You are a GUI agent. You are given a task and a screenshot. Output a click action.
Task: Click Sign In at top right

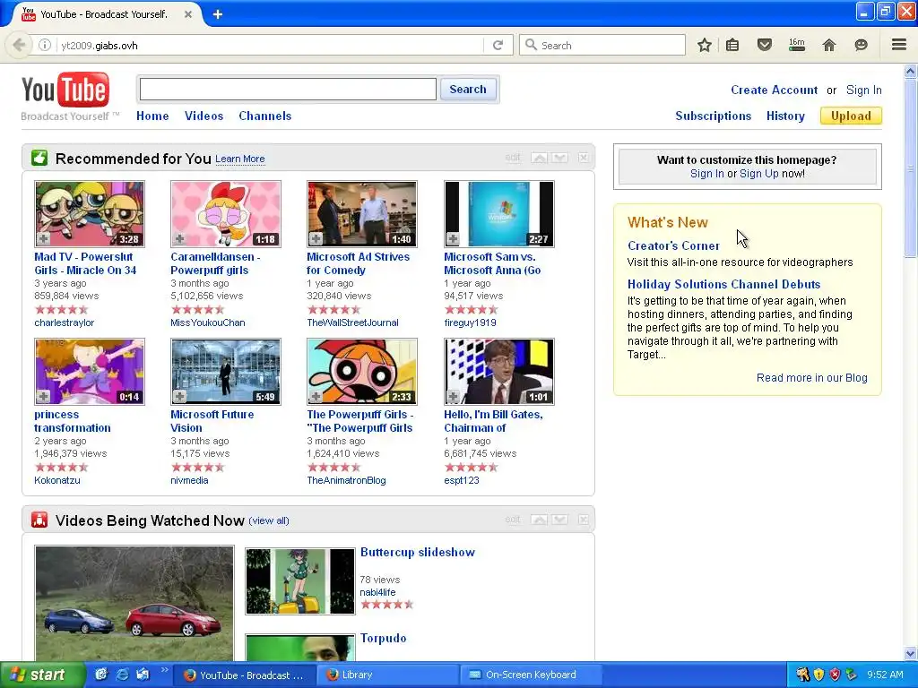click(863, 90)
